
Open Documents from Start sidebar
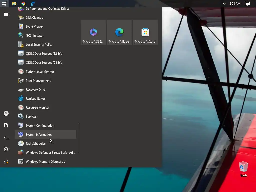pos(6,125)
